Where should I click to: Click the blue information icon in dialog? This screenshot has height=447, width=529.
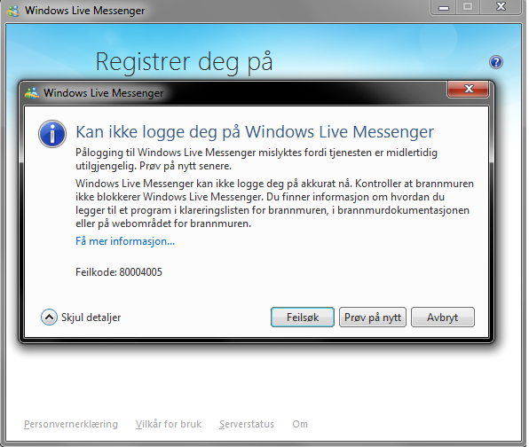[52, 134]
